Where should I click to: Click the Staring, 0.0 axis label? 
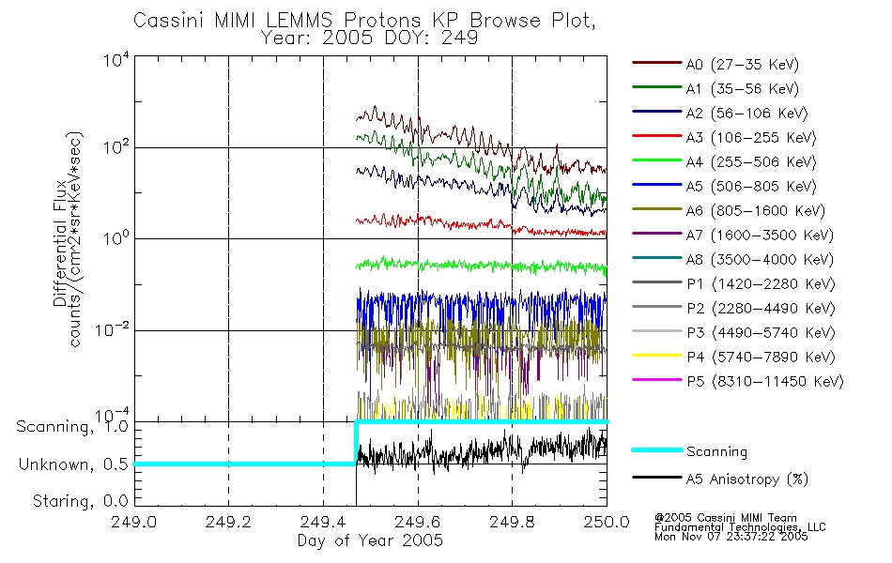coord(81,501)
